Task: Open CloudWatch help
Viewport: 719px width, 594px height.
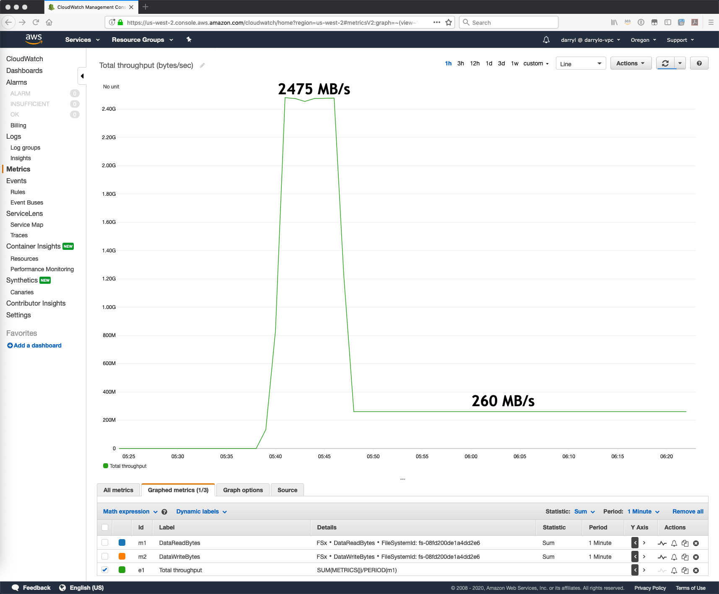Action: point(699,63)
